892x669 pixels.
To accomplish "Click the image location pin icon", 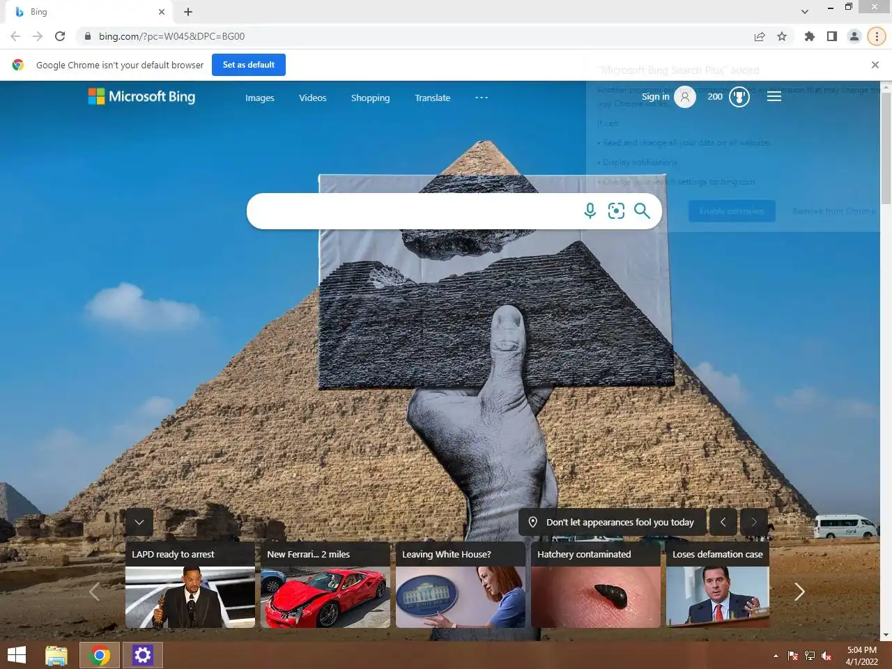I will click(533, 522).
